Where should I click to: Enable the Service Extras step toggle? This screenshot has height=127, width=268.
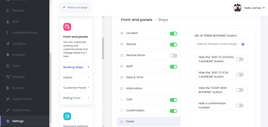[x=173, y=56]
